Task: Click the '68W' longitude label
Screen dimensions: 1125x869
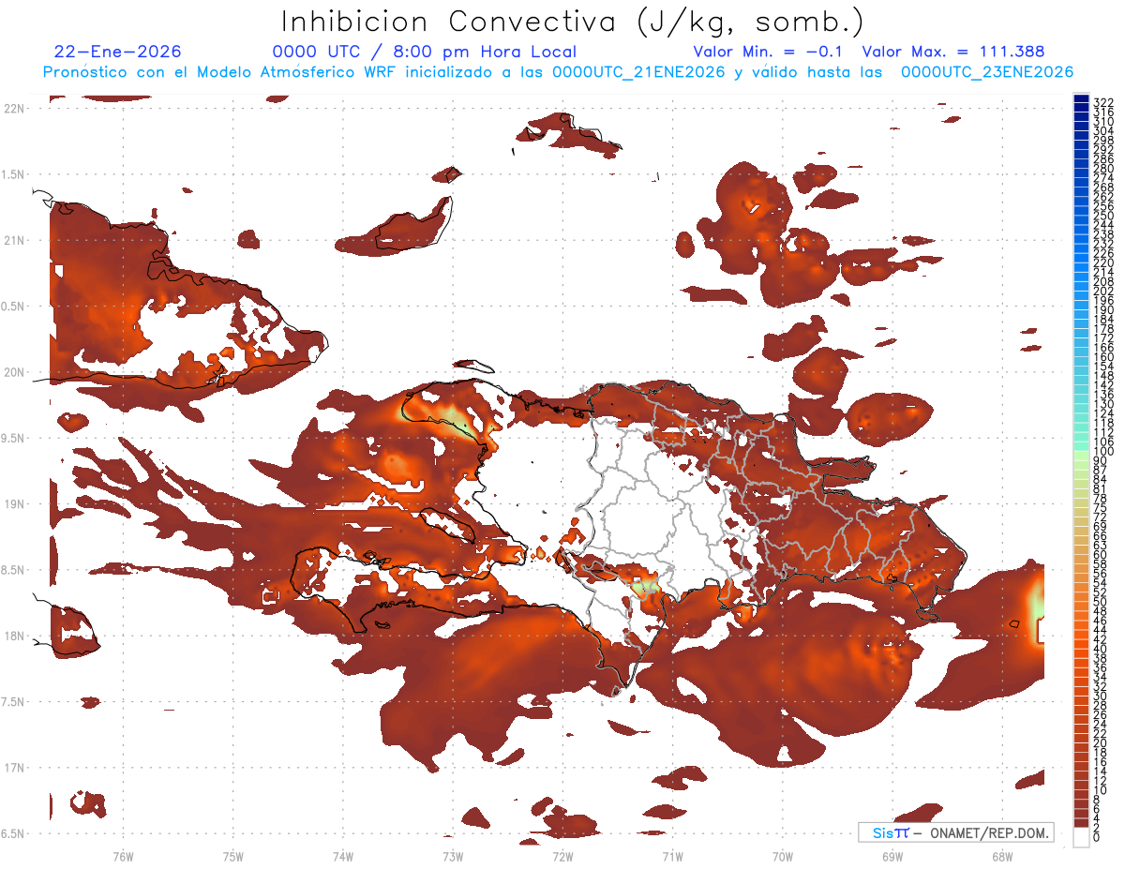Action: (1002, 857)
